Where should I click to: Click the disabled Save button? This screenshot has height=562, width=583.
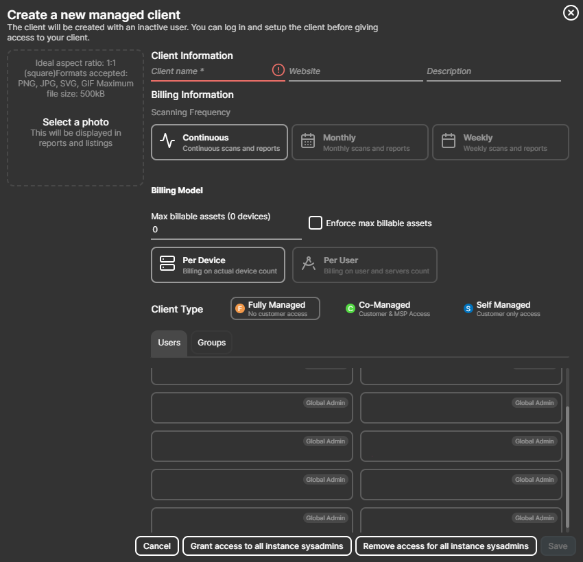[558, 546]
